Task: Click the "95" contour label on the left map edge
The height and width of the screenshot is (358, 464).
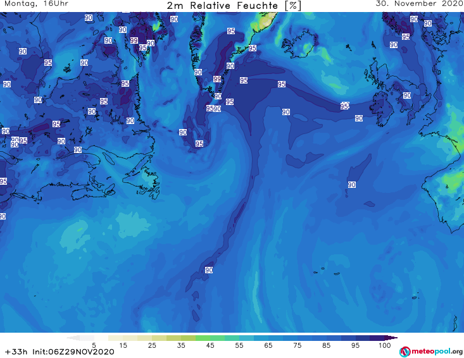Action: pos(3,182)
